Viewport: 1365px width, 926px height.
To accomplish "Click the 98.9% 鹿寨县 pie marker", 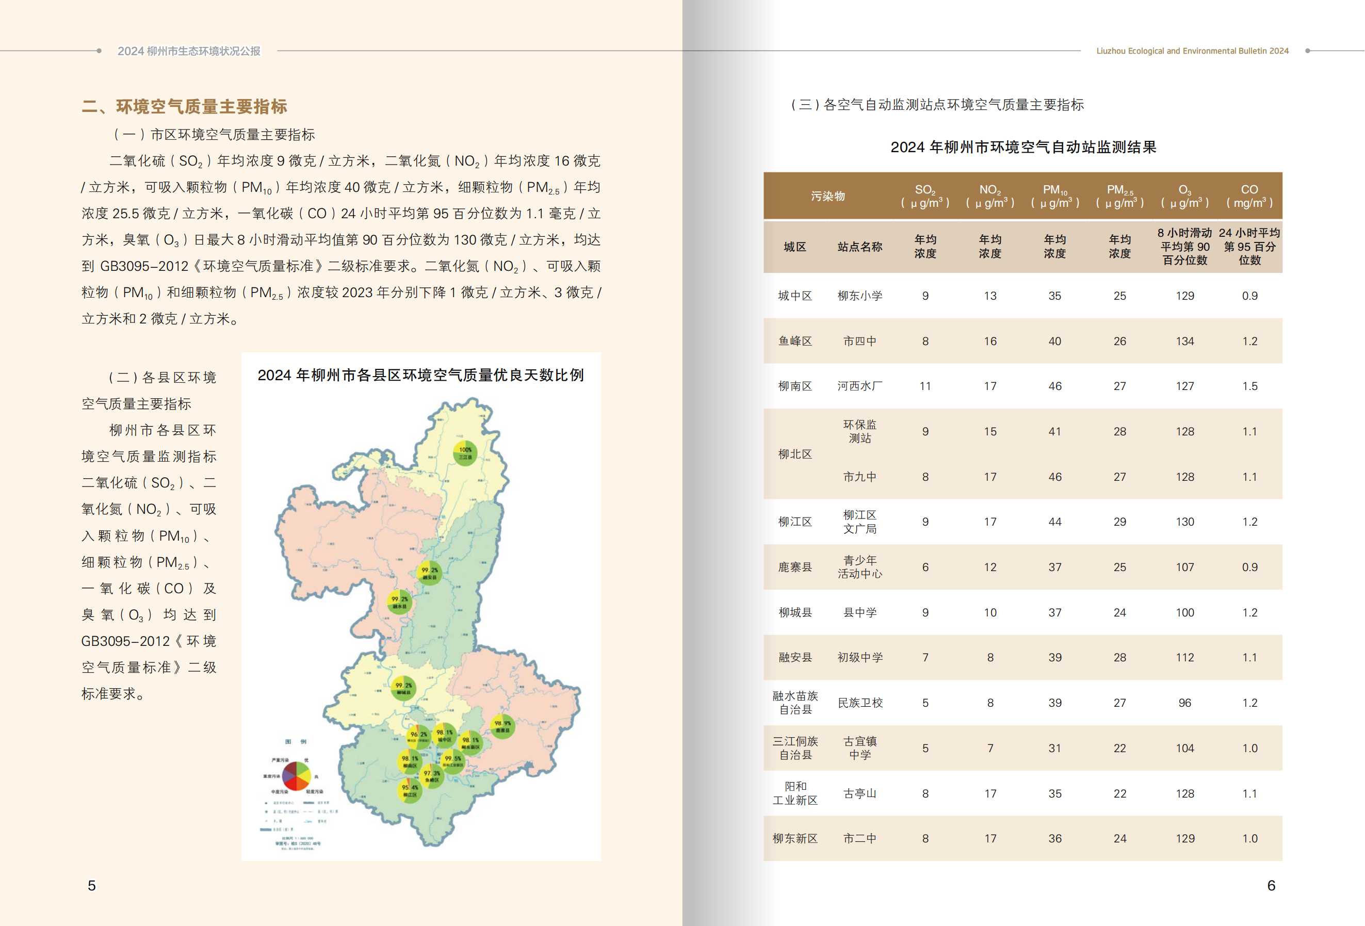I will 502,726.
